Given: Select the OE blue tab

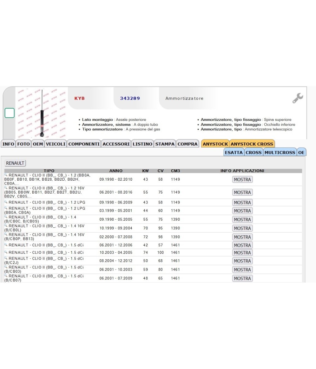Looking at the screenshot, I should pyautogui.click(x=301, y=153).
